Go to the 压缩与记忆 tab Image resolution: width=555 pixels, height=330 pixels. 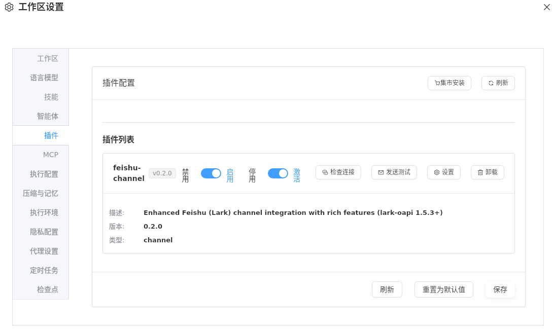pos(41,193)
